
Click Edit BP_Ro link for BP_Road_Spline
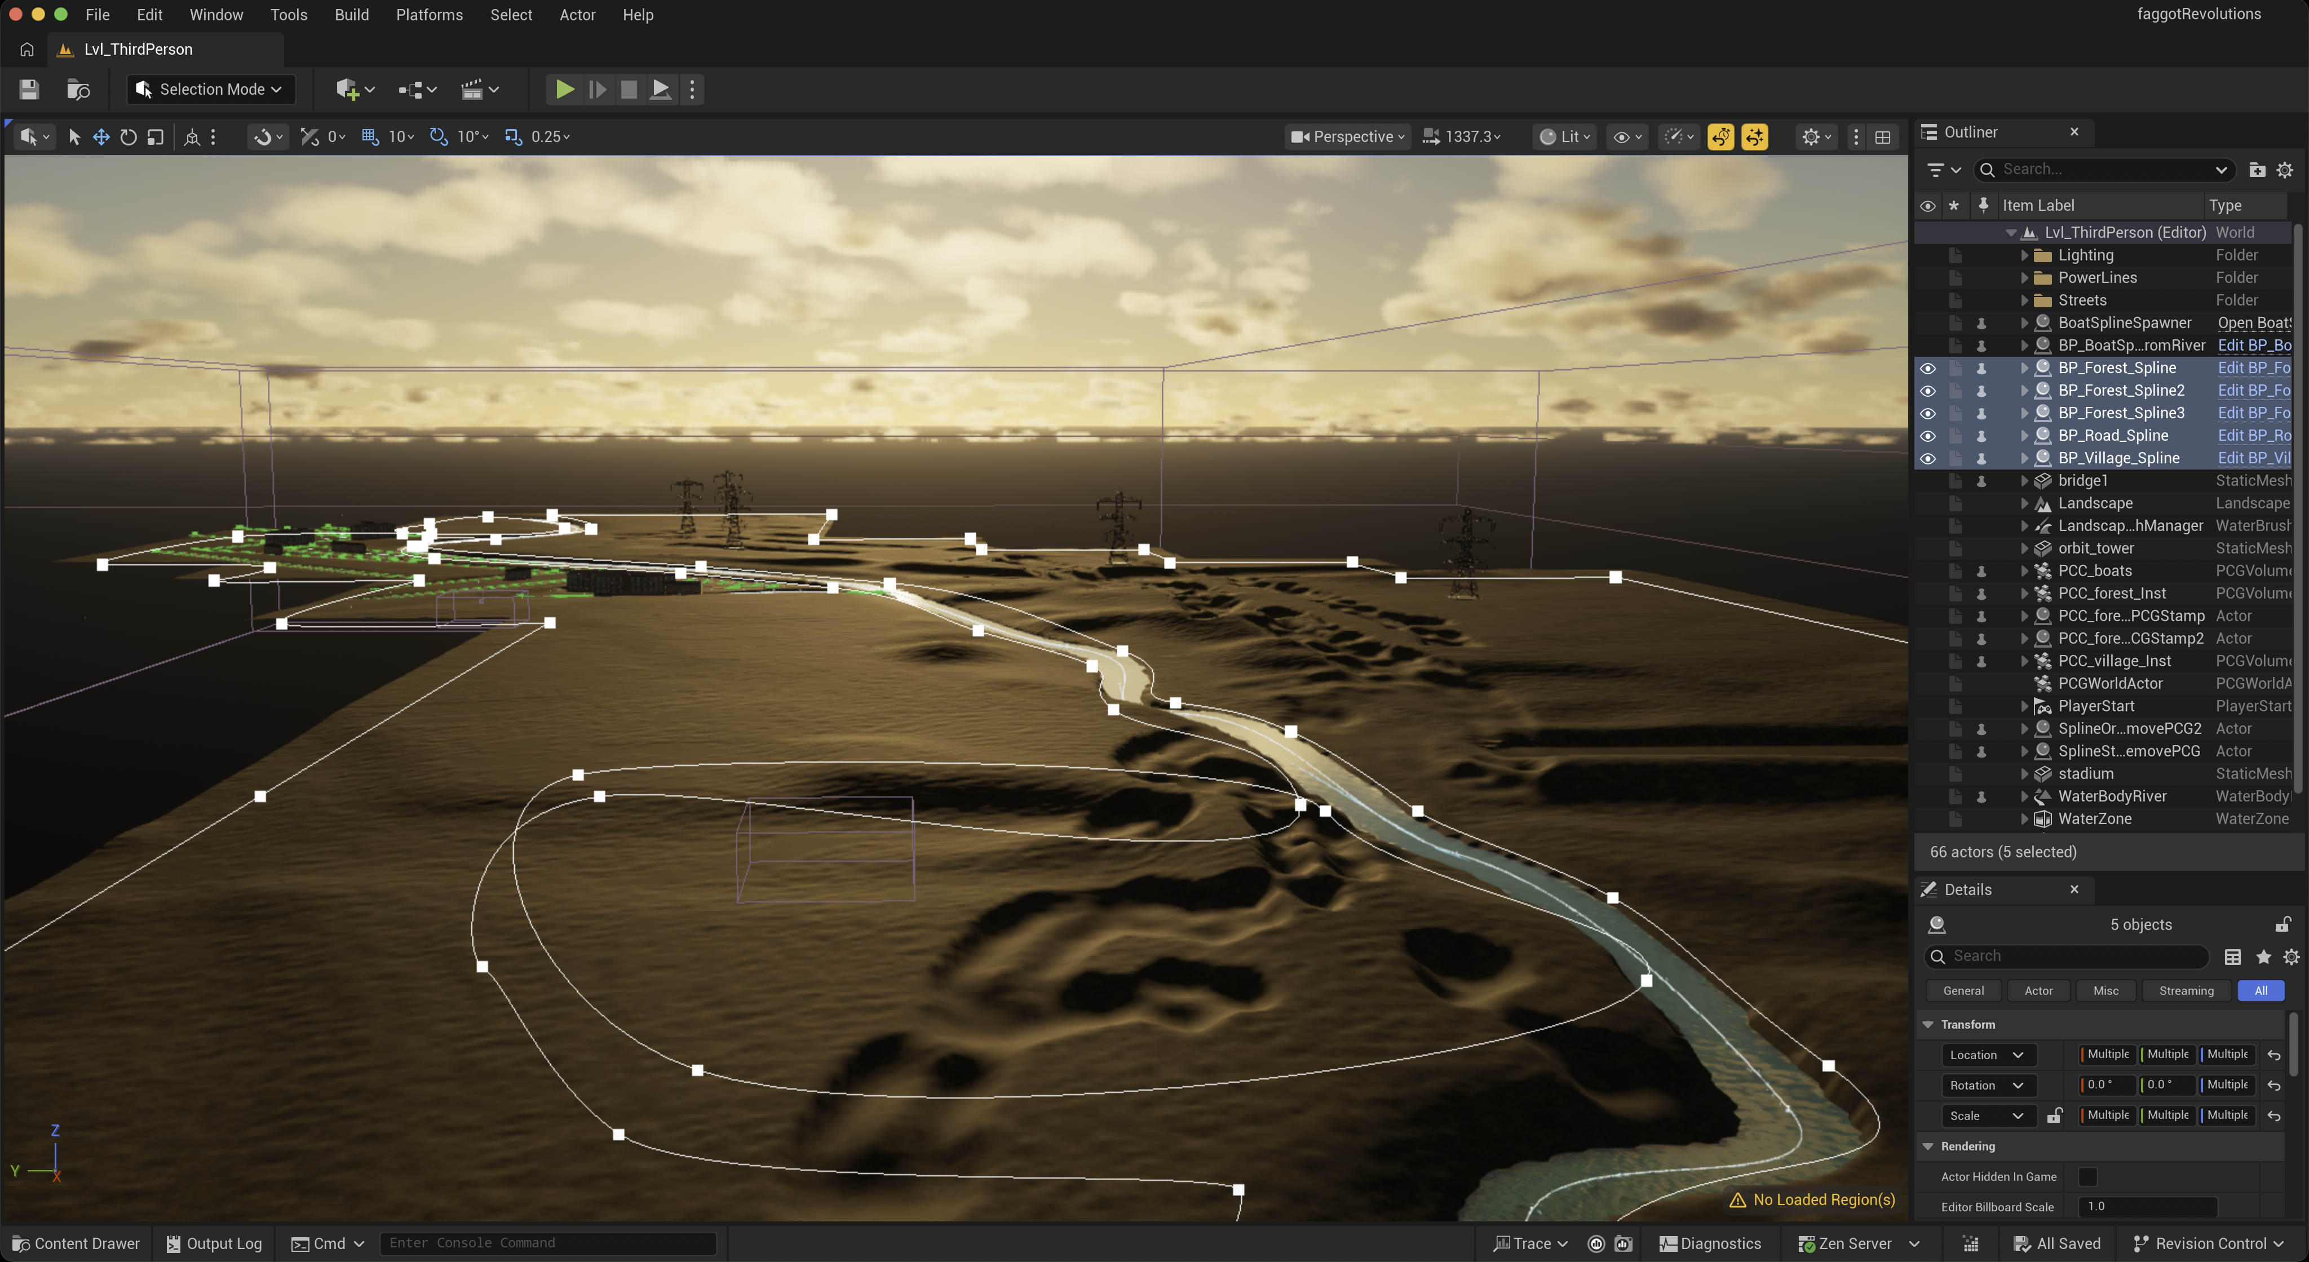click(x=2253, y=436)
